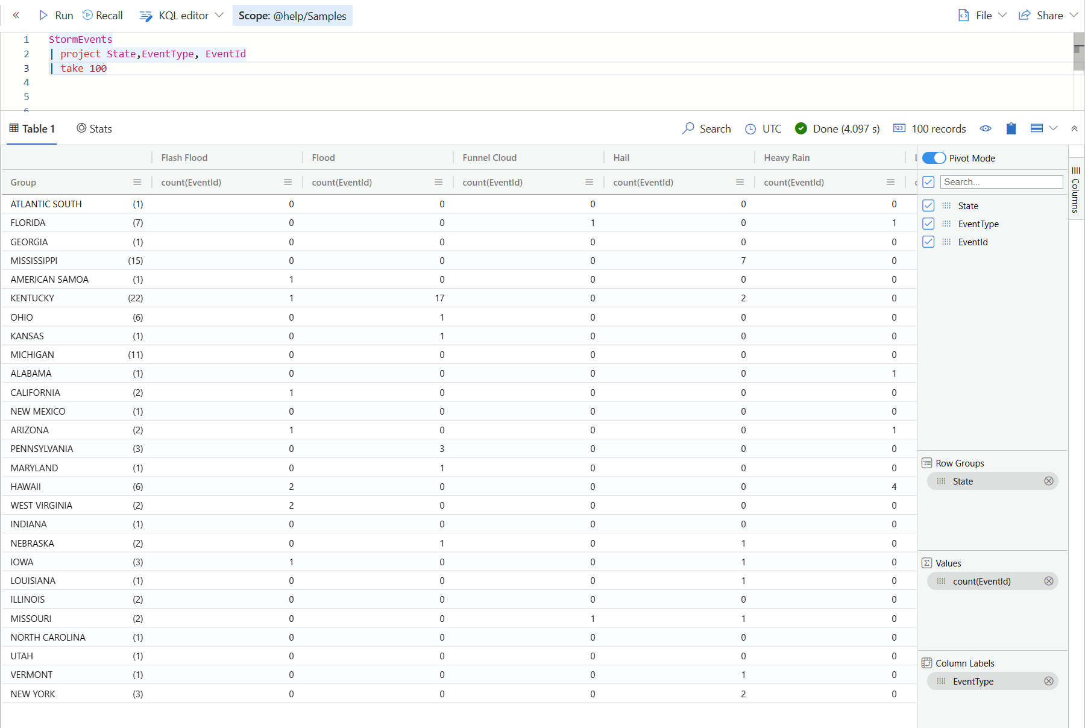Screen dimensions: 1085x728
Task: Remove count(EventId) from Values
Action: [x=1049, y=581]
